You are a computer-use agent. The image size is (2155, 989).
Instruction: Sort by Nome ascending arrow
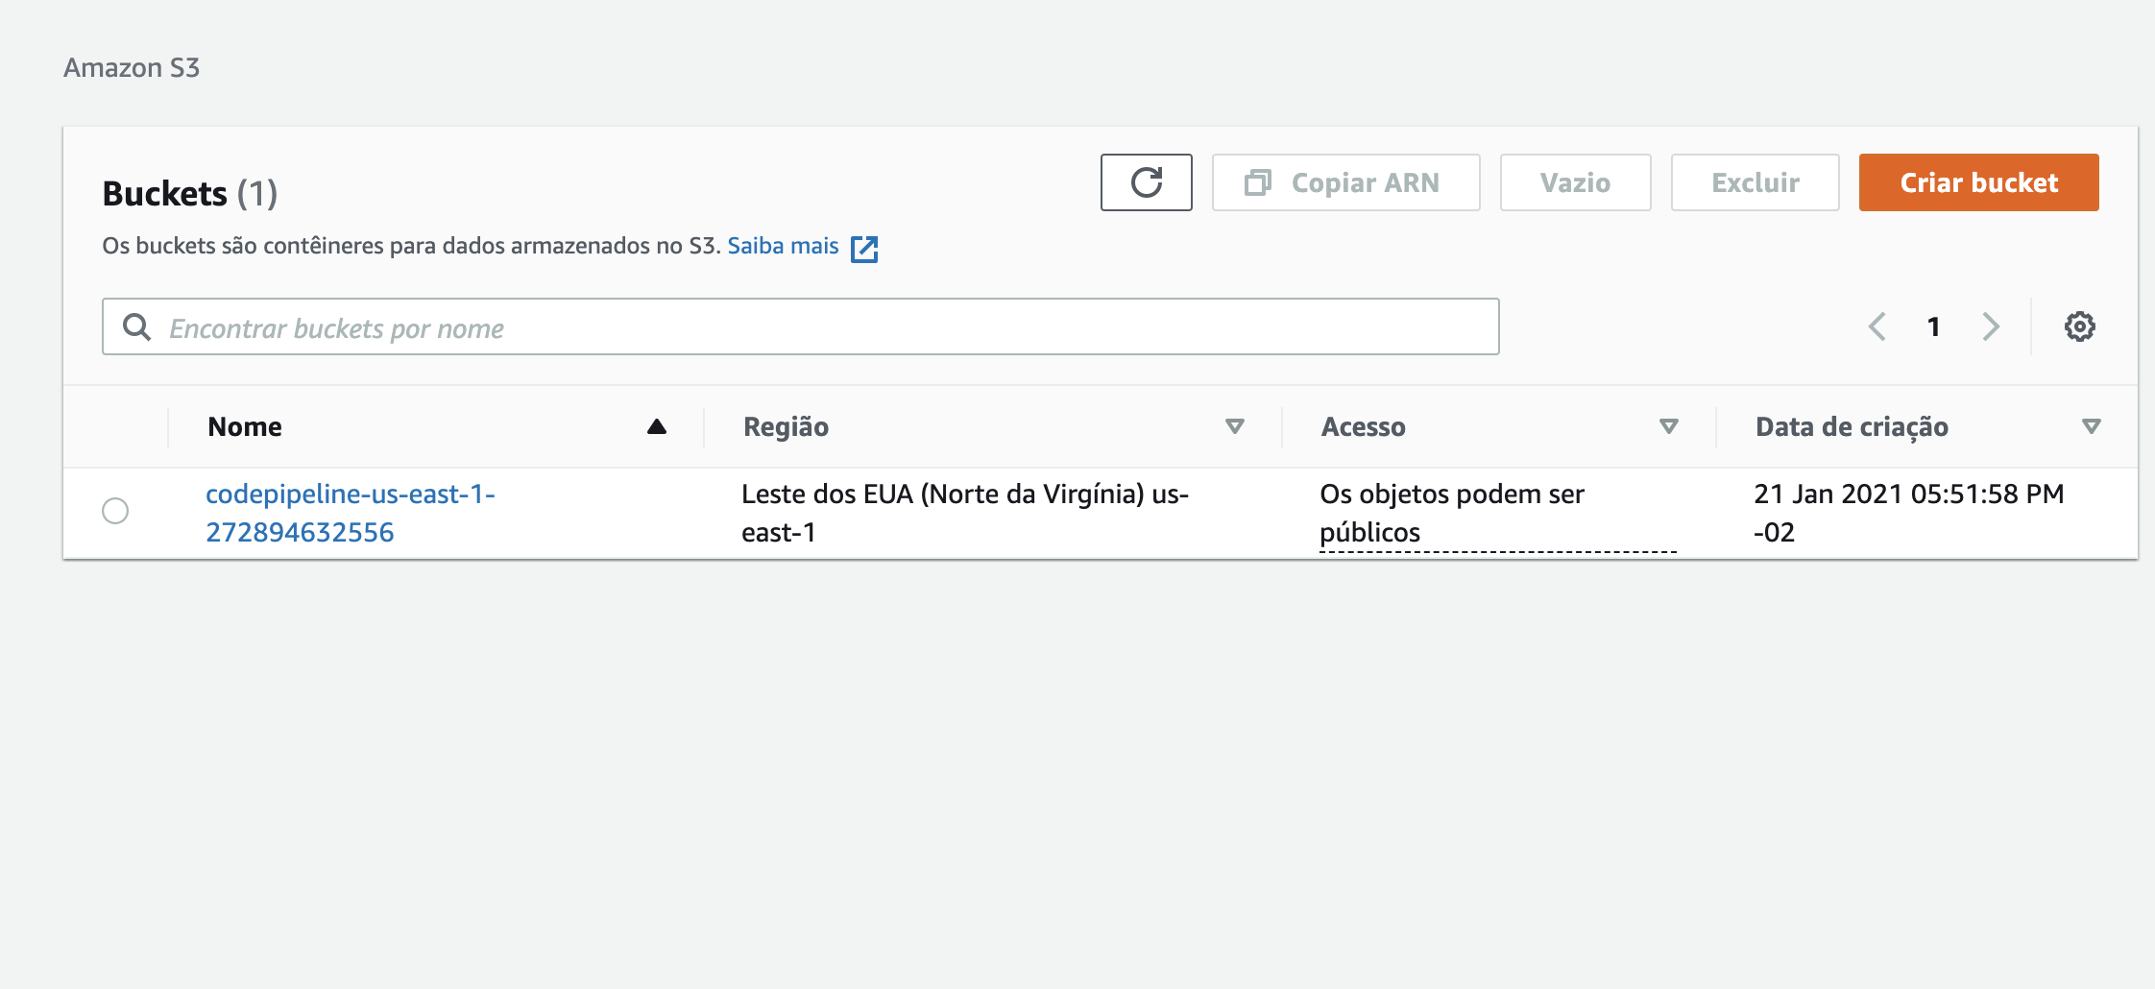pyautogui.click(x=657, y=426)
